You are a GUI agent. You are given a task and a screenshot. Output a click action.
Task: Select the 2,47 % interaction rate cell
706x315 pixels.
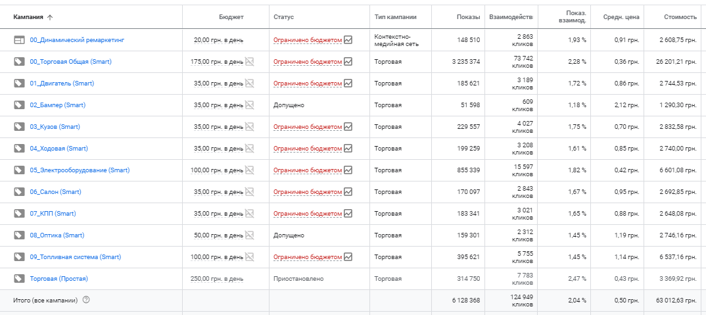click(577, 278)
